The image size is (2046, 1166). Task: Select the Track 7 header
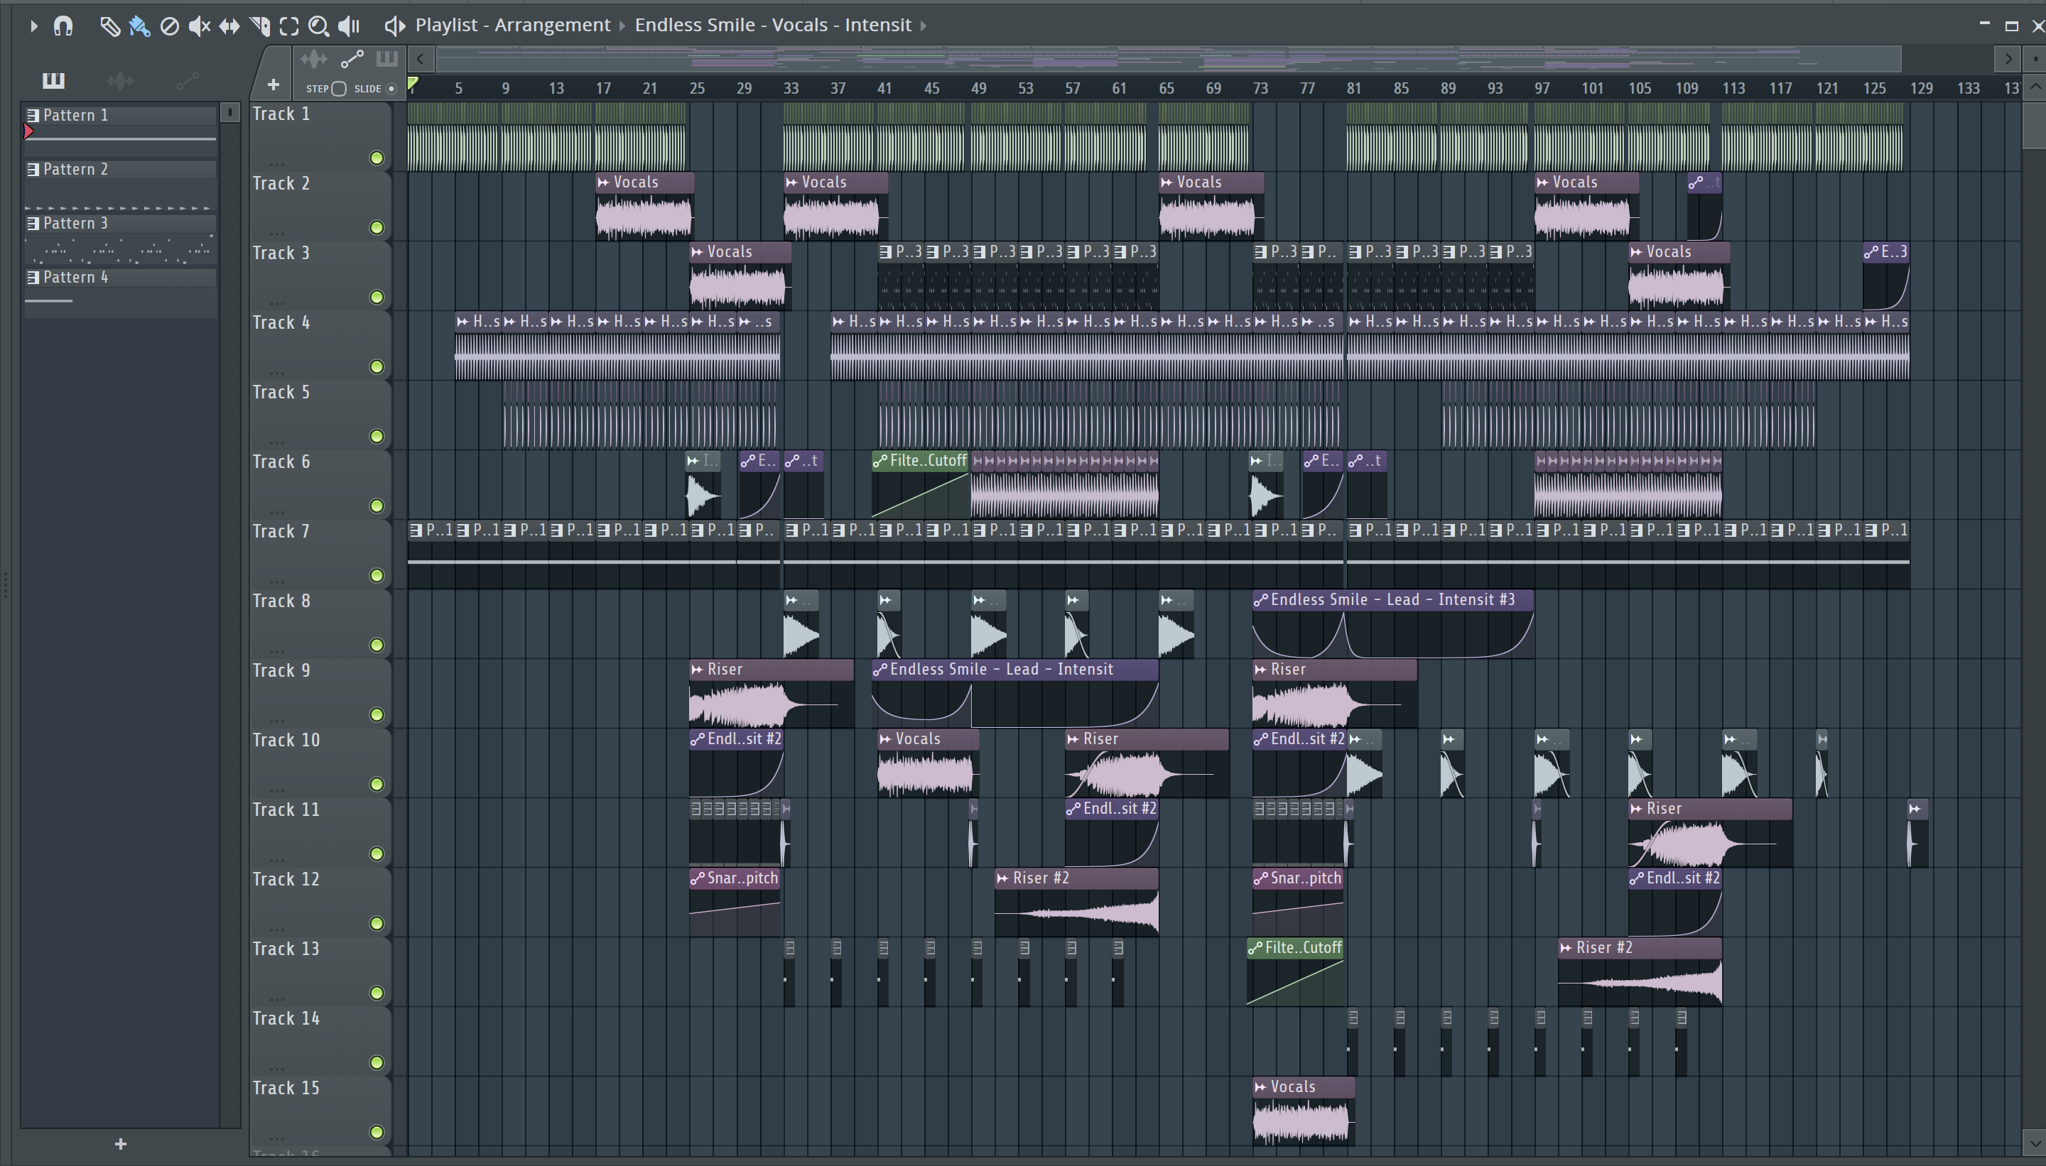(320, 554)
